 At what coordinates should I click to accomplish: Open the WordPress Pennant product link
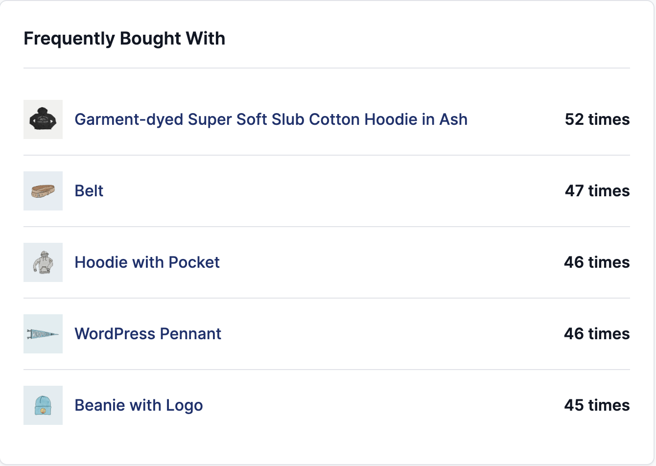pyautogui.click(x=148, y=334)
